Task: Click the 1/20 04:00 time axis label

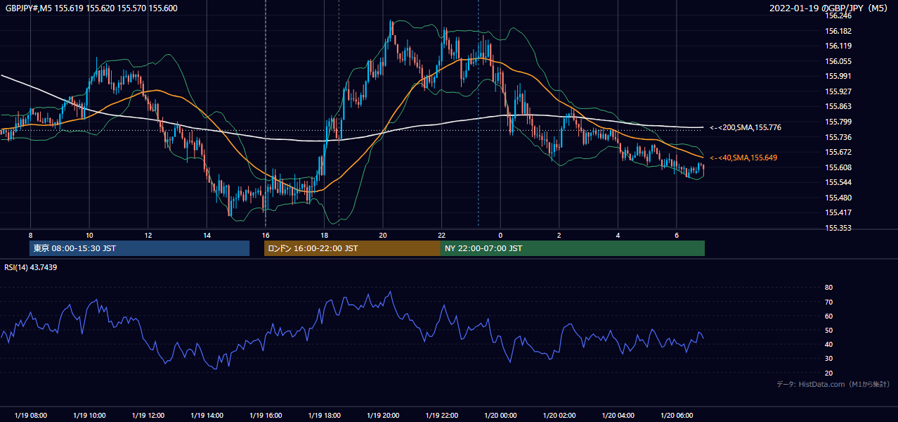Action: tap(618, 416)
